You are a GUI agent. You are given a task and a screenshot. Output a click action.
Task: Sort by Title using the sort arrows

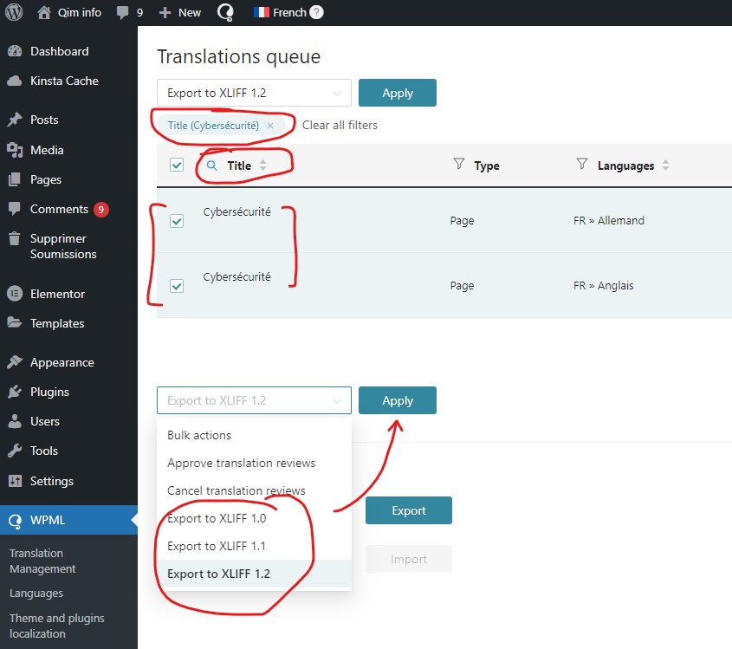[262, 165]
